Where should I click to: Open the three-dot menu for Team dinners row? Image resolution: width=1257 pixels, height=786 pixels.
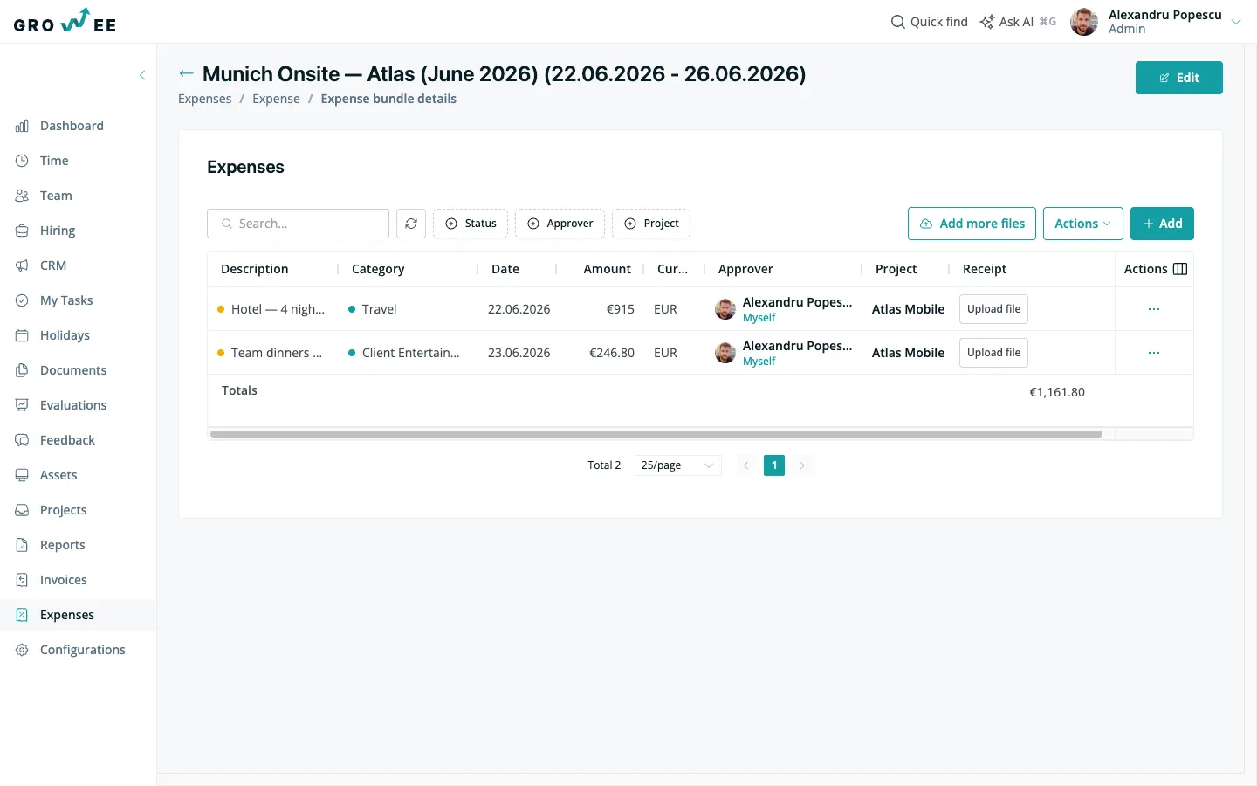(1154, 353)
